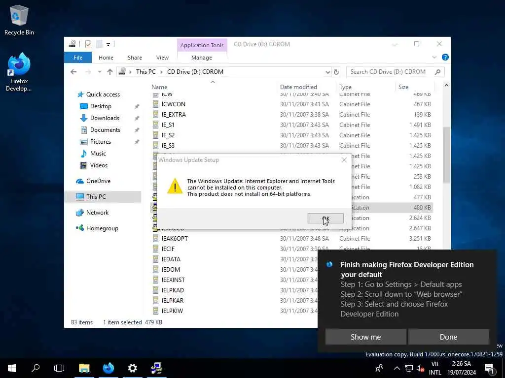Select OneDrive in the navigation pane

tap(93, 181)
